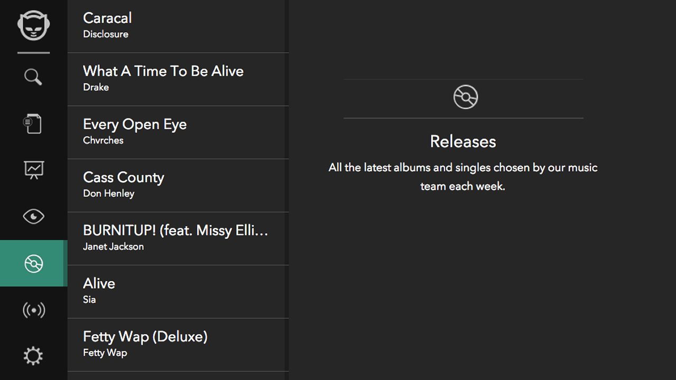676x380 pixels.
Task: Open BURNITUP! by Janet Jackson
Action: (178, 239)
